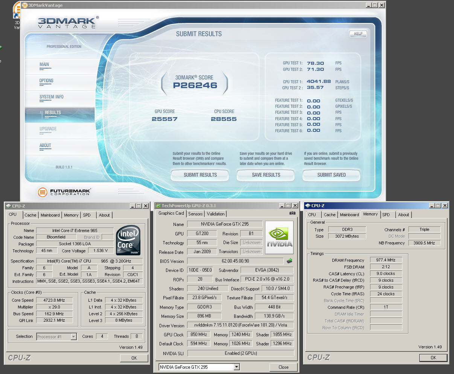The image size is (454, 374).
Task: Switch to Validation tab in GPU-Z
Action: point(216,214)
